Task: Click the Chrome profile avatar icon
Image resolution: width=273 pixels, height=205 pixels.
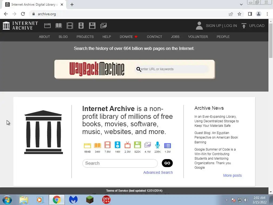Action: [259, 14]
